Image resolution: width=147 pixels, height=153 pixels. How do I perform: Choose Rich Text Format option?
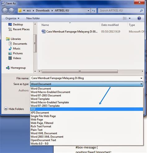87,126
